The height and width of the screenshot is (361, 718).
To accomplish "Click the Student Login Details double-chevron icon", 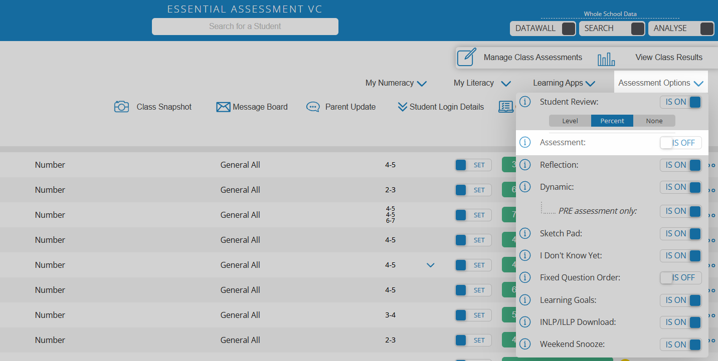I will (x=402, y=107).
